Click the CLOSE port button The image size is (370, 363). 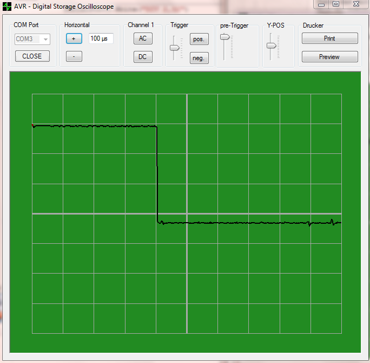point(32,56)
